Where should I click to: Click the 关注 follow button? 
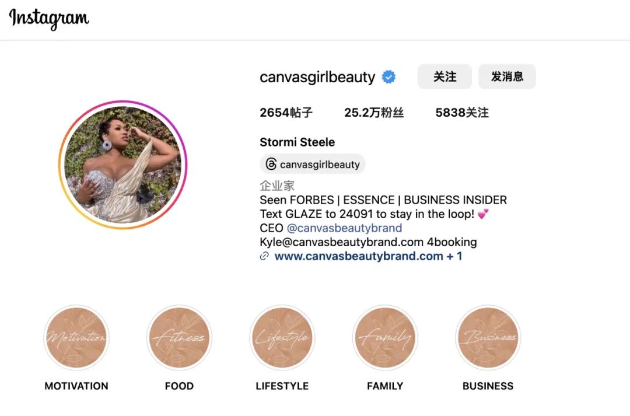(x=444, y=76)
